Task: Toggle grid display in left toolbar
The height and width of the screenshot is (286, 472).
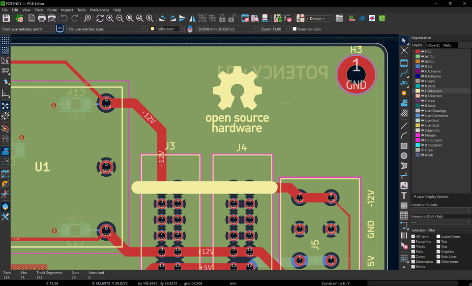Action: 5,40
